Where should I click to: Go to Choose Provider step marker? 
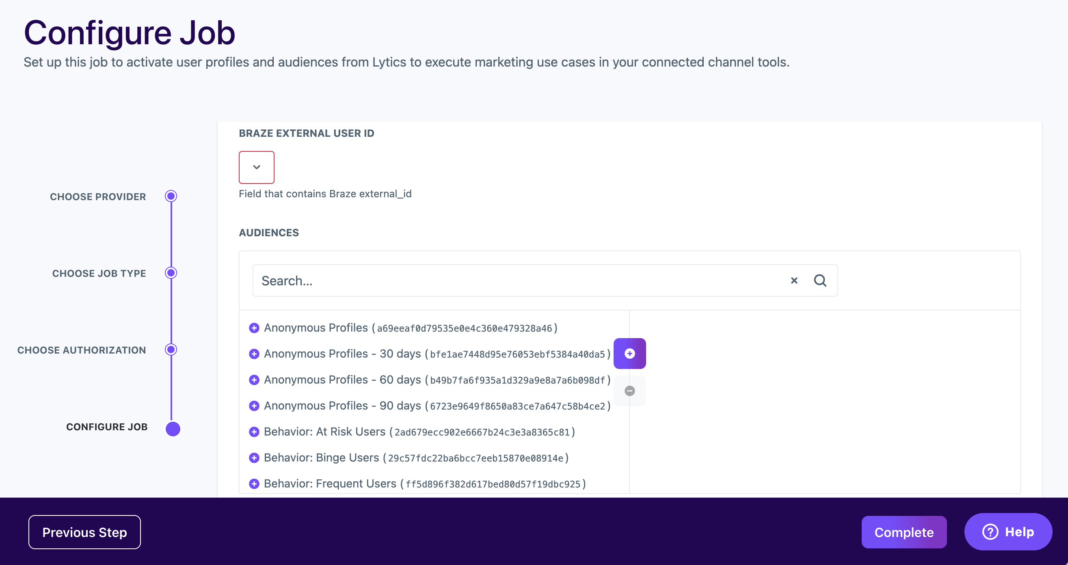(171, 196)
